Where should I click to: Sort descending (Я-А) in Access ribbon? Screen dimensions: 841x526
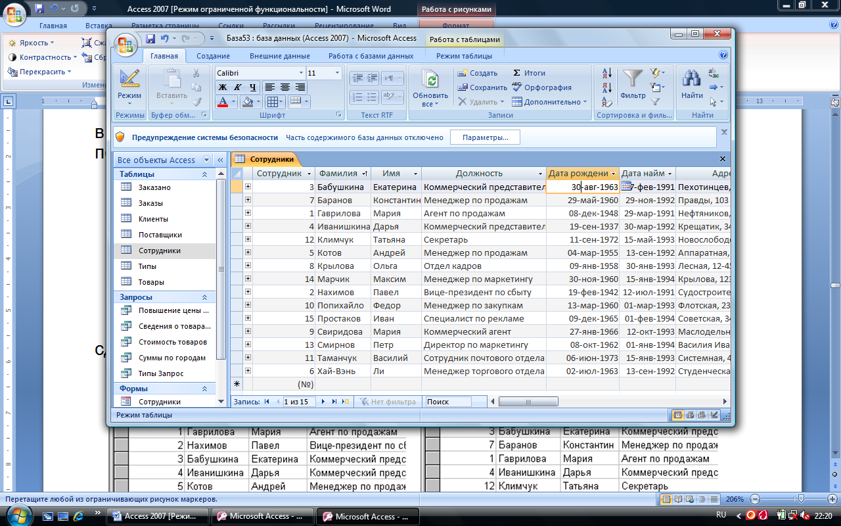[607, 87]
